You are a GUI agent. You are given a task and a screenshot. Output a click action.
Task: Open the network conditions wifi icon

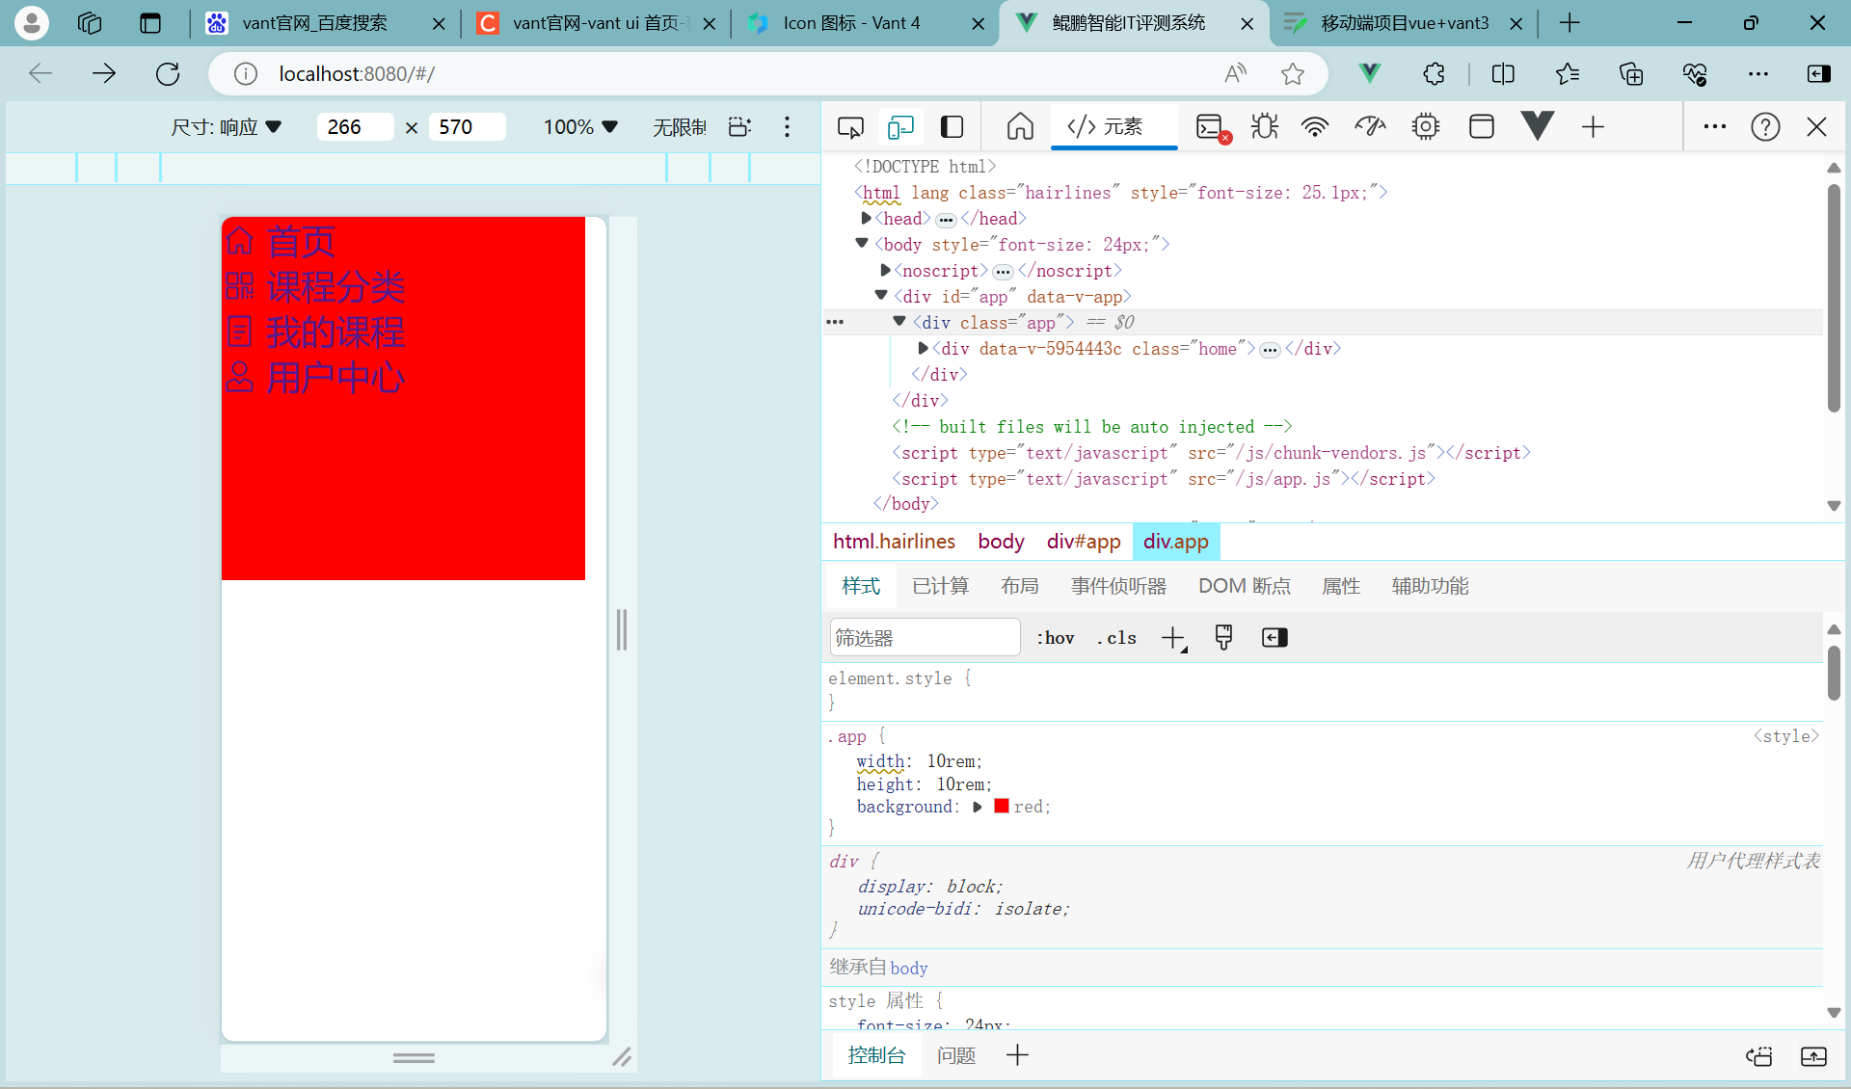[x=1315, y=126]
